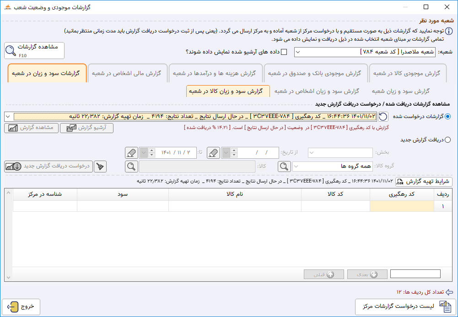This screenshot has width=458, height=317.
Task: Click the 'مشاهده گزارش' chart button
Action: click(x=31, y=128)
